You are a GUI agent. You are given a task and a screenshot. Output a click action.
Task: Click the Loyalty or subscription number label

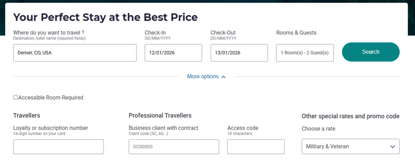50,128
